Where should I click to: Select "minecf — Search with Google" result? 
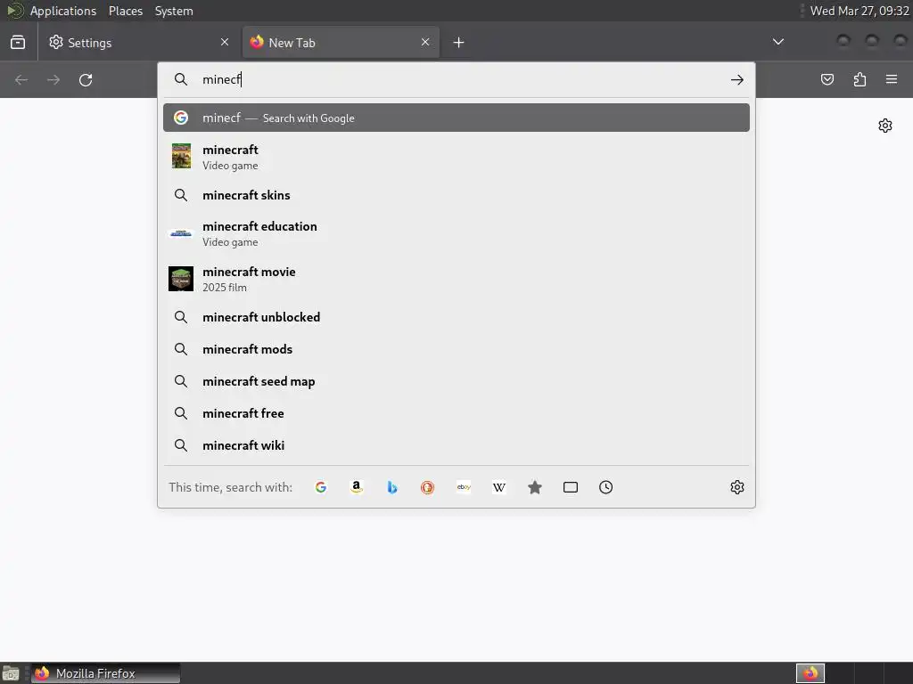point(456,118)
